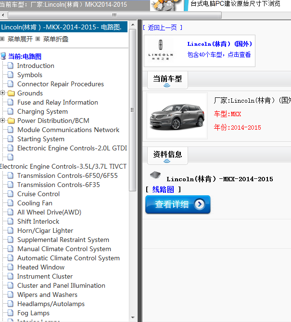Click the Module Communications Network page icon
This screenshot has height=322, width=291.
pyautogui.click(x=11, y=130)
